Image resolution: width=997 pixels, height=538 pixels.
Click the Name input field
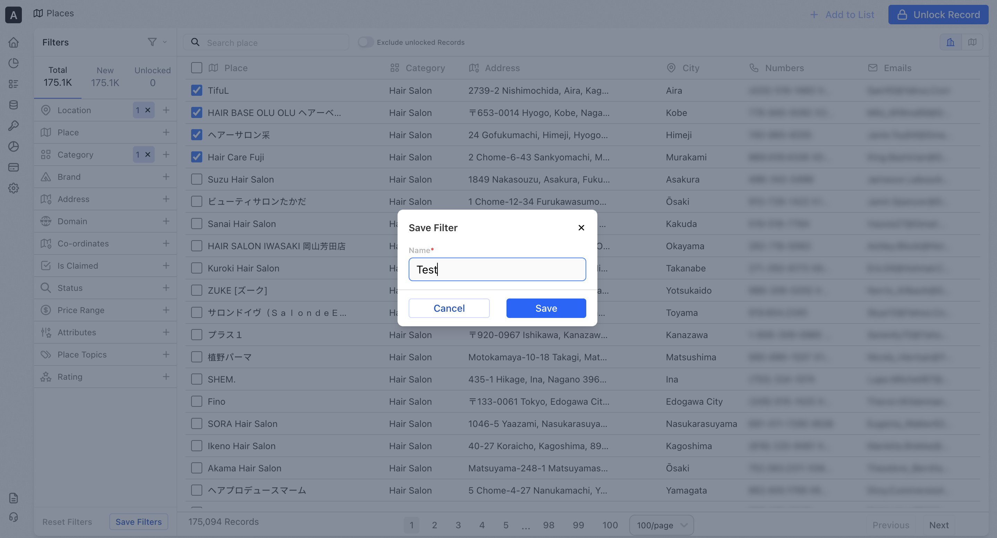(497, 270)
